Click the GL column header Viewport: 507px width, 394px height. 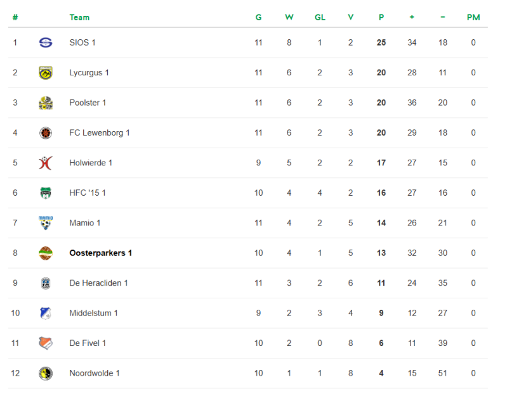tap(320, 18)
